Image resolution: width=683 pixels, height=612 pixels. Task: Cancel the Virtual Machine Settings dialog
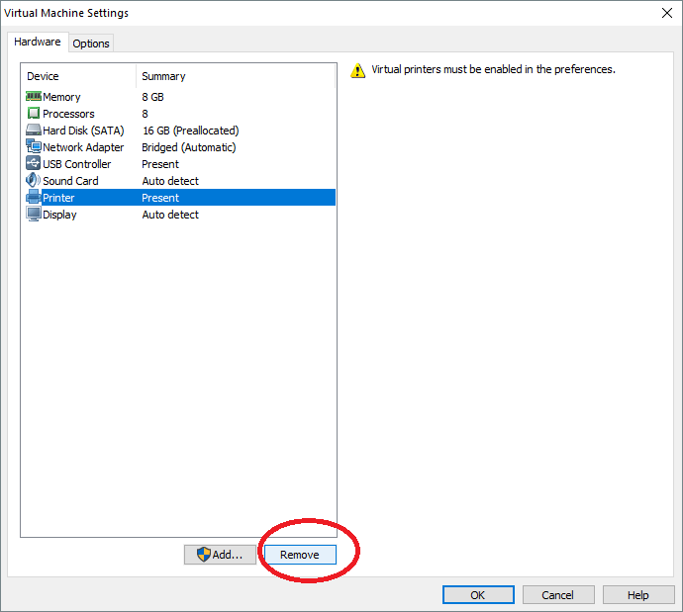[x=558, y=595]
